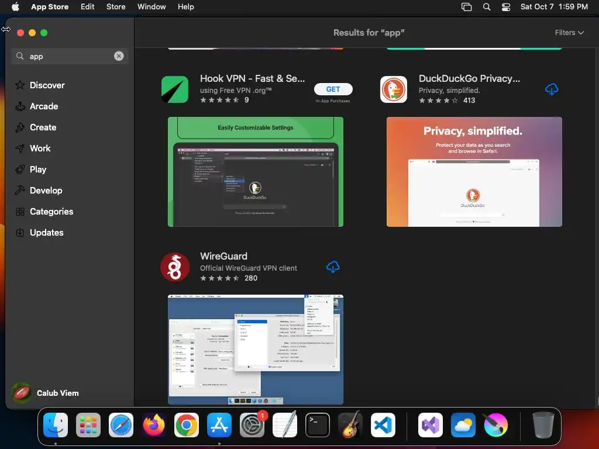Open DuckDuckGo Privacy... title link

click(470, 78)
